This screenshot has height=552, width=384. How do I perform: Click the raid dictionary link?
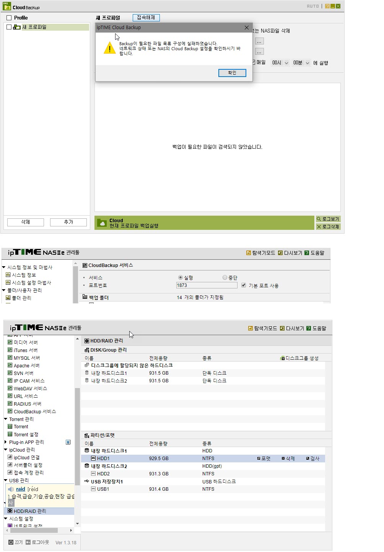(x=21, y=489)
